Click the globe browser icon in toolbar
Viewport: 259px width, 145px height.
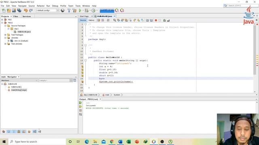[63, 10]
